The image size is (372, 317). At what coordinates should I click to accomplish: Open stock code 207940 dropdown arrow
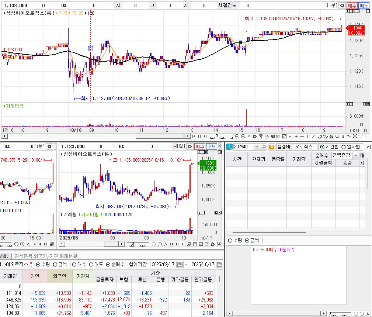[257, 147]
